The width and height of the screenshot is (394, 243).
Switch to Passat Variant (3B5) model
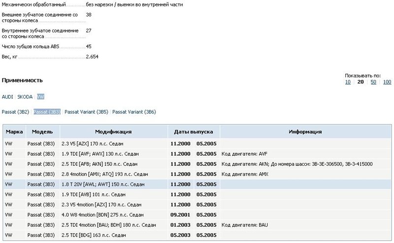[86, 112]
